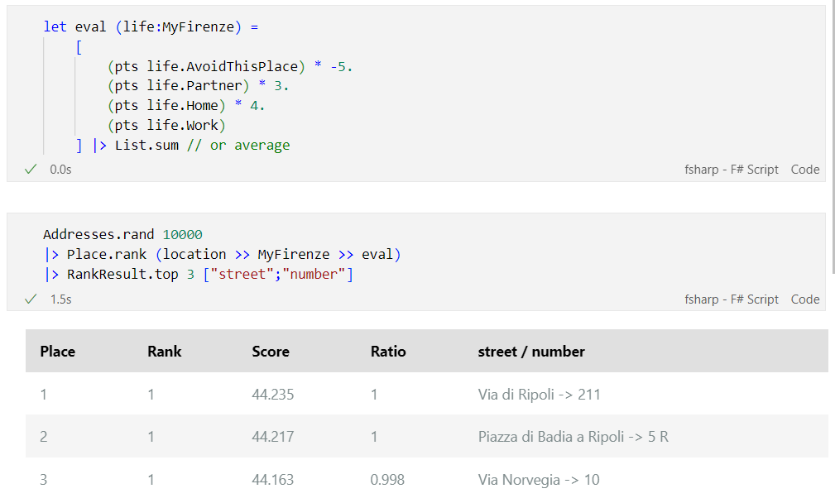Click the Score column header
This screenshot has height=503, width=835.
click(271, 352)
